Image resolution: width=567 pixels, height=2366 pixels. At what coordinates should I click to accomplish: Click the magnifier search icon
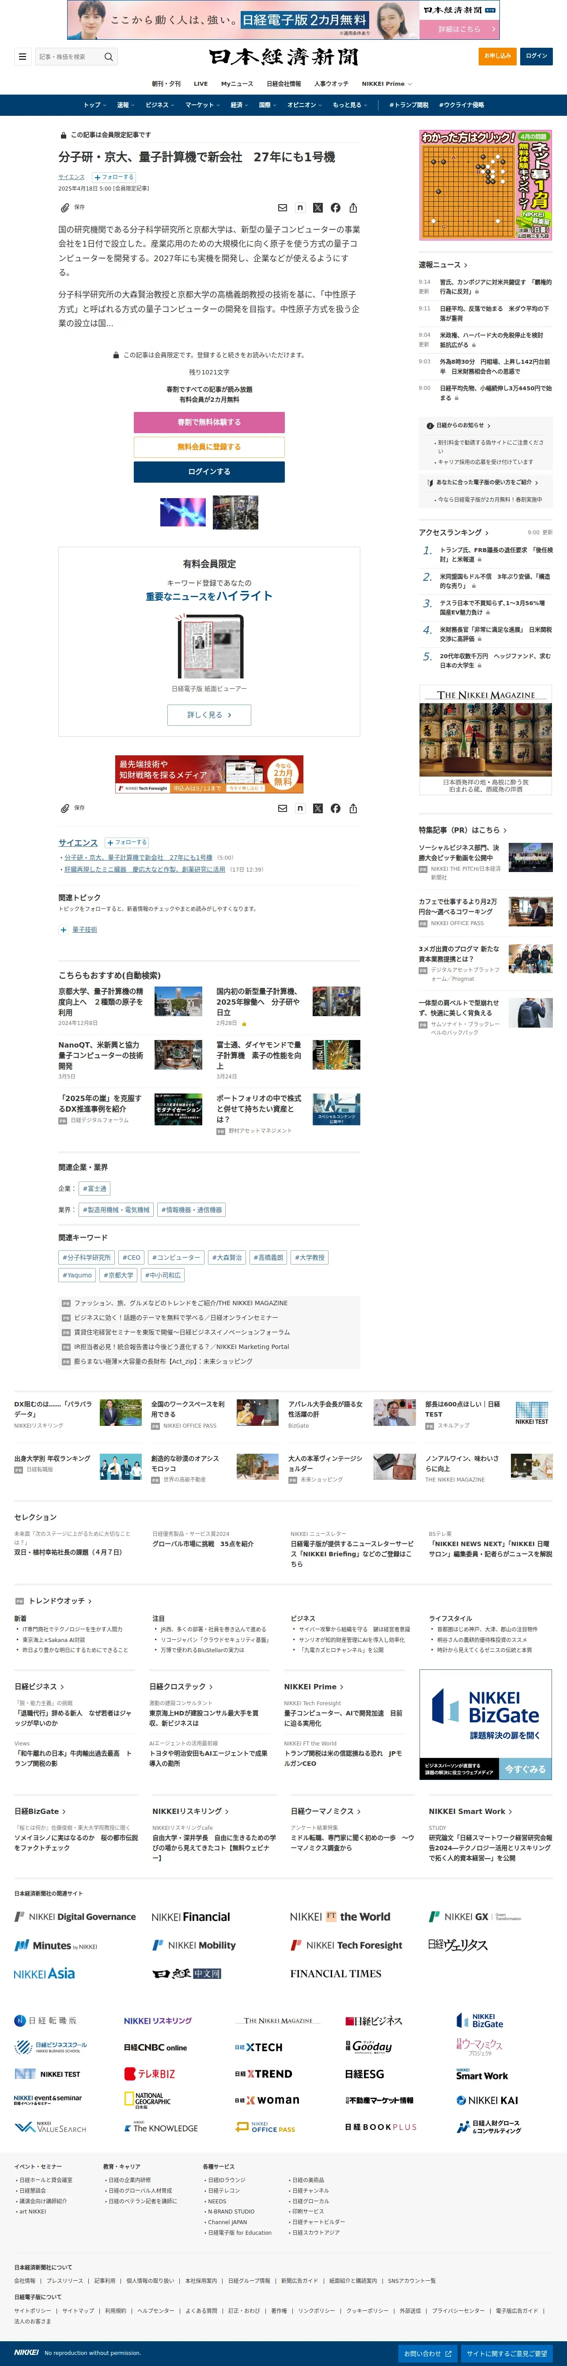(108, 57)
